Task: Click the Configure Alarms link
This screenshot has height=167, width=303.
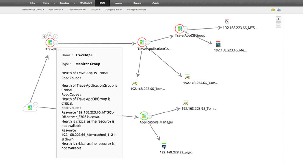Action: tap(114, 10)
